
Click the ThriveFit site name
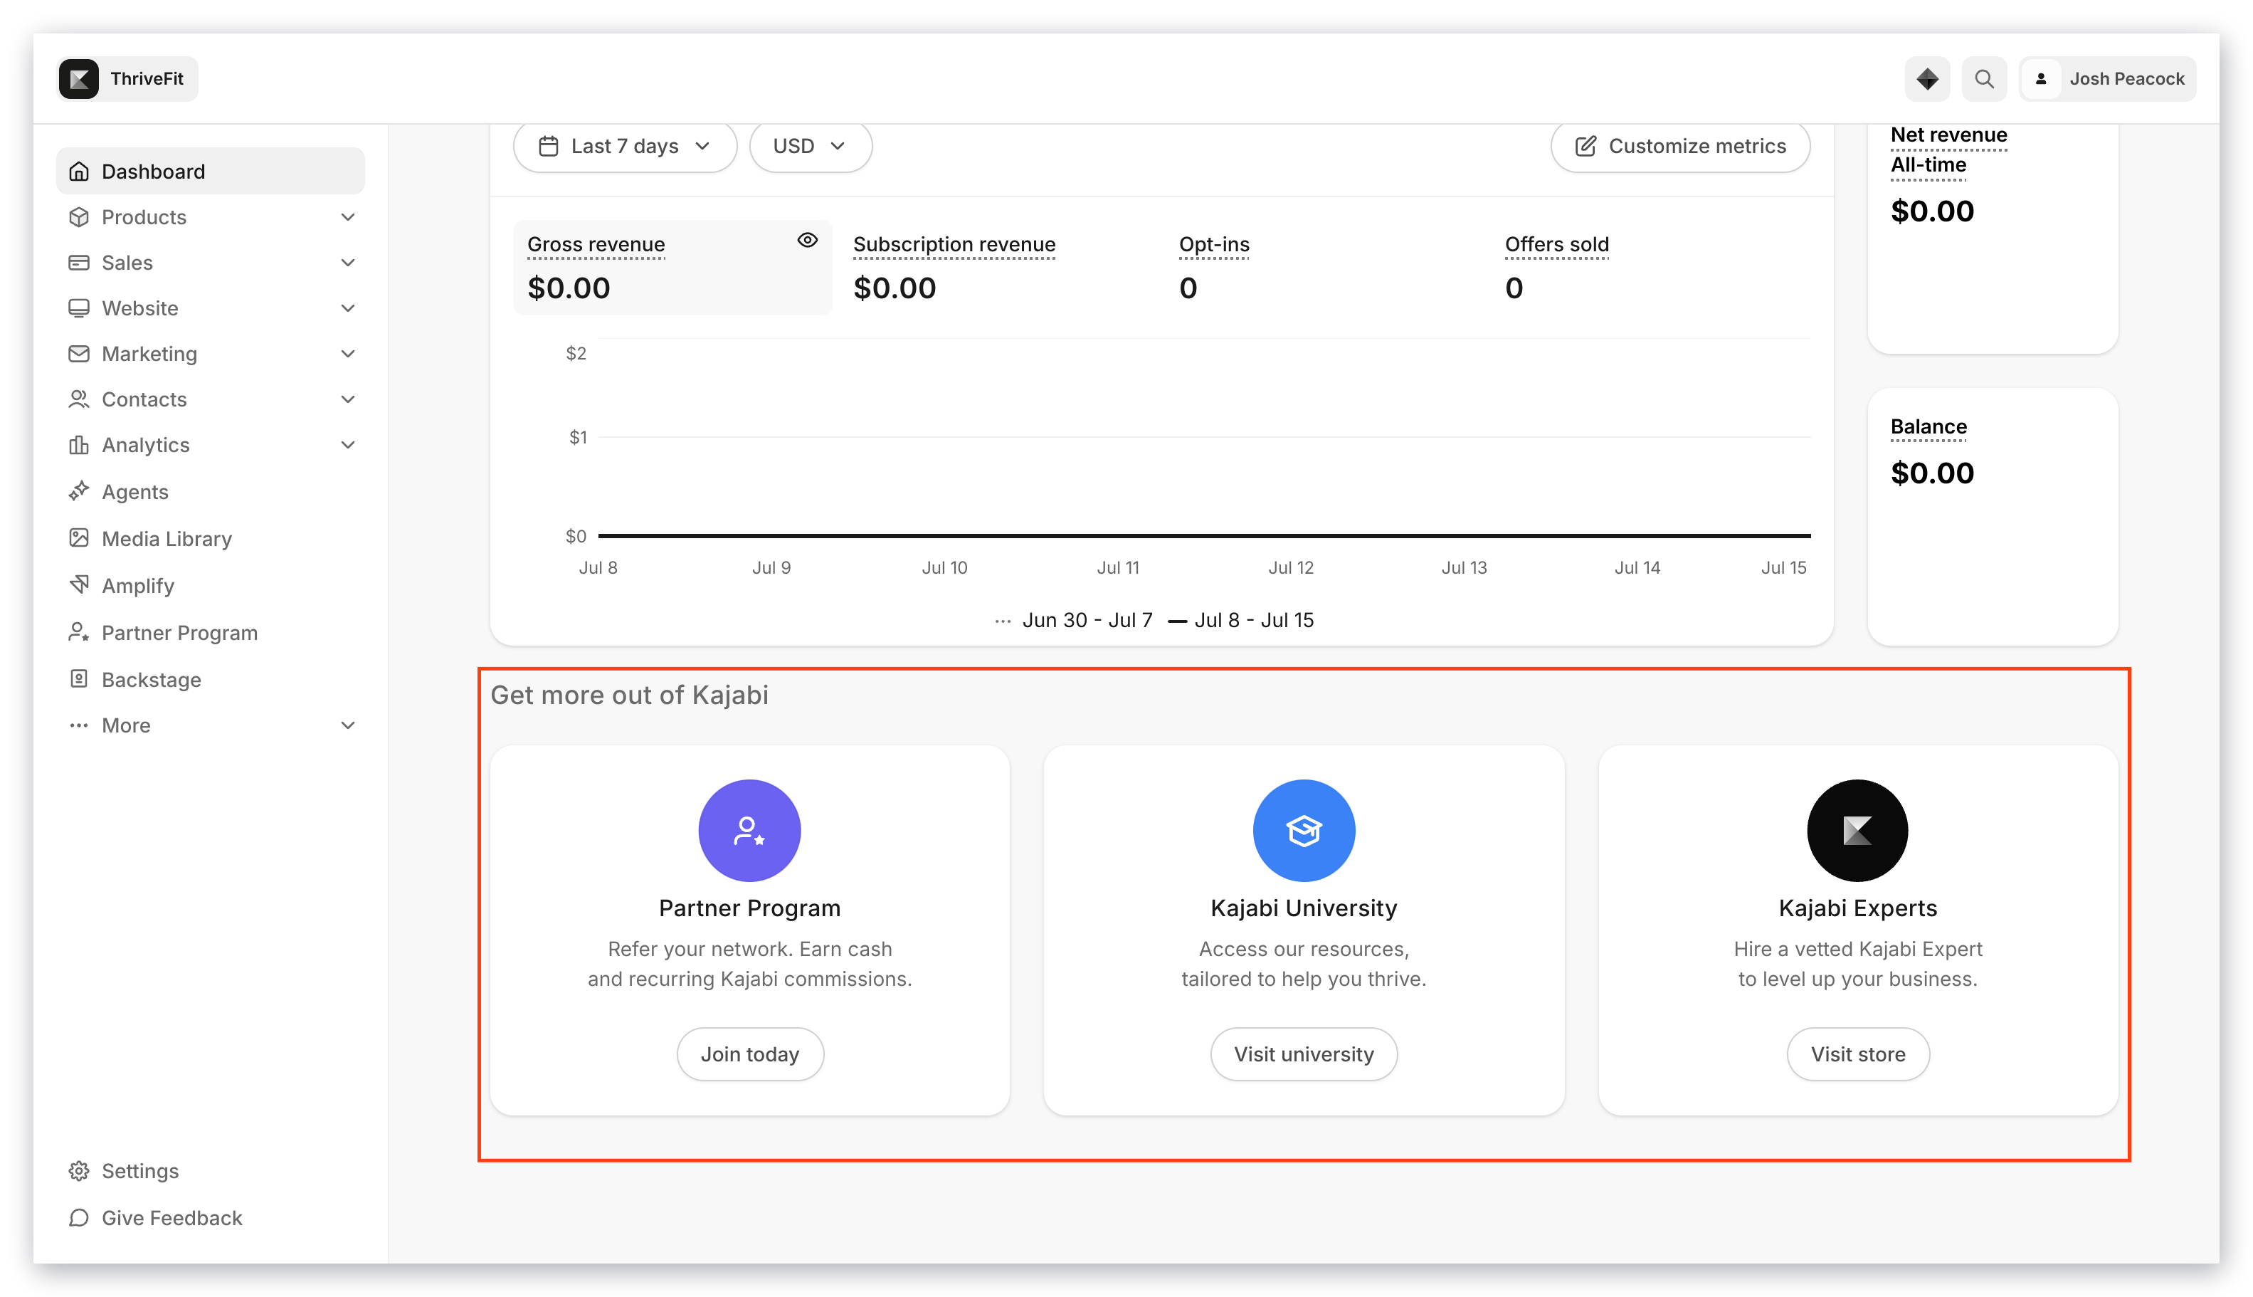pyautogui.click(x=147, y=78)
